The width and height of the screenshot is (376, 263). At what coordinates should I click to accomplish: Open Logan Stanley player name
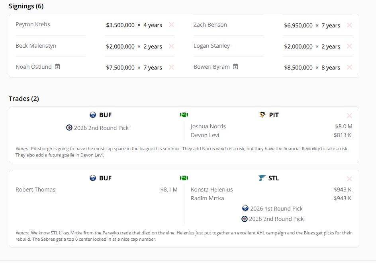pos(212,46)
